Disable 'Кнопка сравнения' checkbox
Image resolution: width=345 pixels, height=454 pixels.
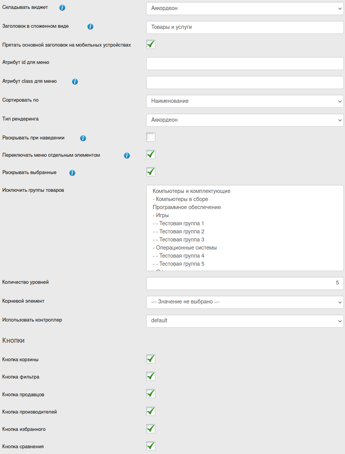click(x=151, y=446)
